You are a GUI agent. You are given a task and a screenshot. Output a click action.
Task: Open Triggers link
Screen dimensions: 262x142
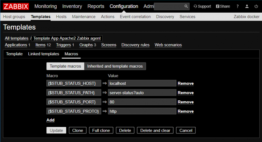(63, 45)
